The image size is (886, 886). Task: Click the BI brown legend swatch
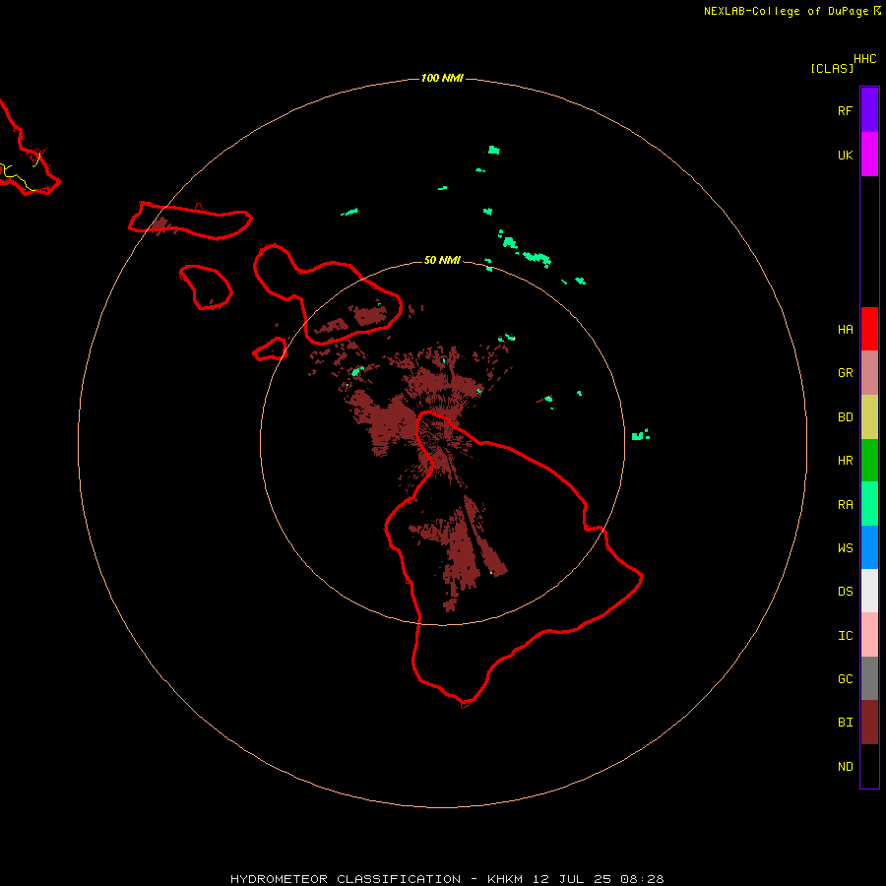click(869, 723)
